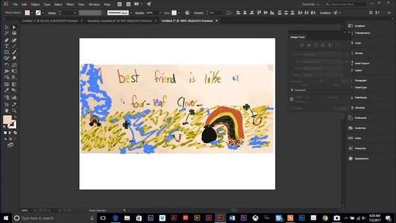Switch to the Branding Template document tab

pos(119,20)
